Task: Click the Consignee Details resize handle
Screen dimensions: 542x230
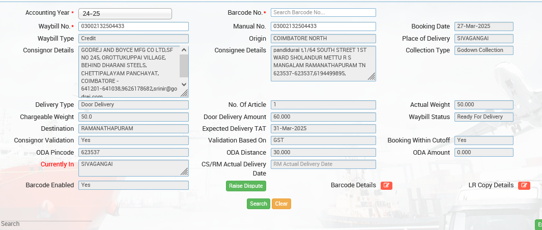Action: point(372,77)
